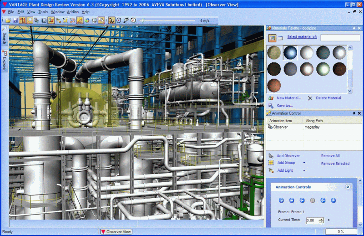Toggle thumbnail view in Materials Palette
The width and height of the screenshot is (364, 236).
pyautogui.click(x=272, y=37)
